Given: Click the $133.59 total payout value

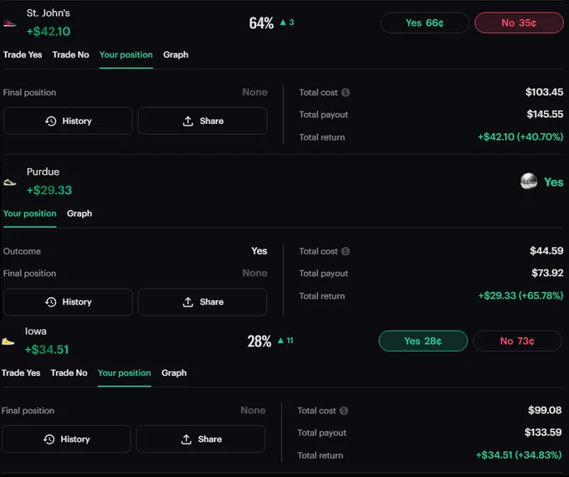Looking at the screenshot, I should (543, 433).
